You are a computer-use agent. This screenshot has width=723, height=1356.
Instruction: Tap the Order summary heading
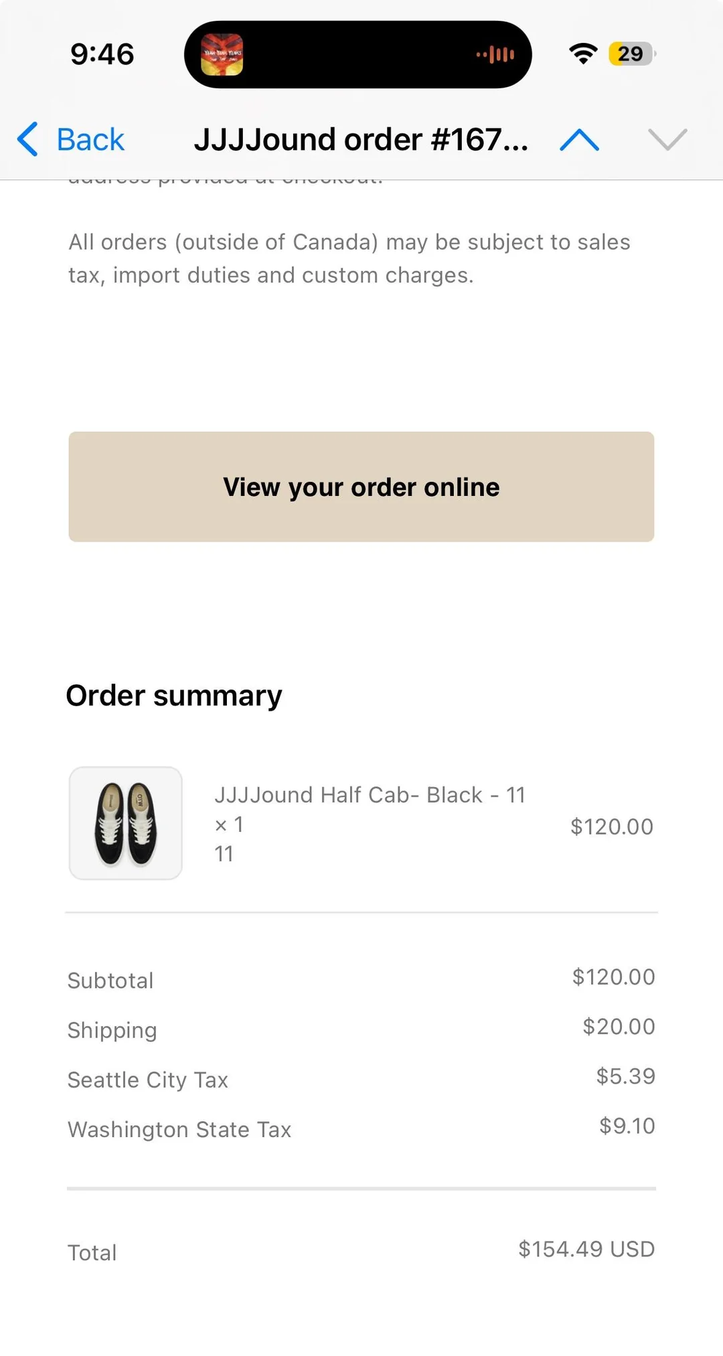tap(174, 695)
